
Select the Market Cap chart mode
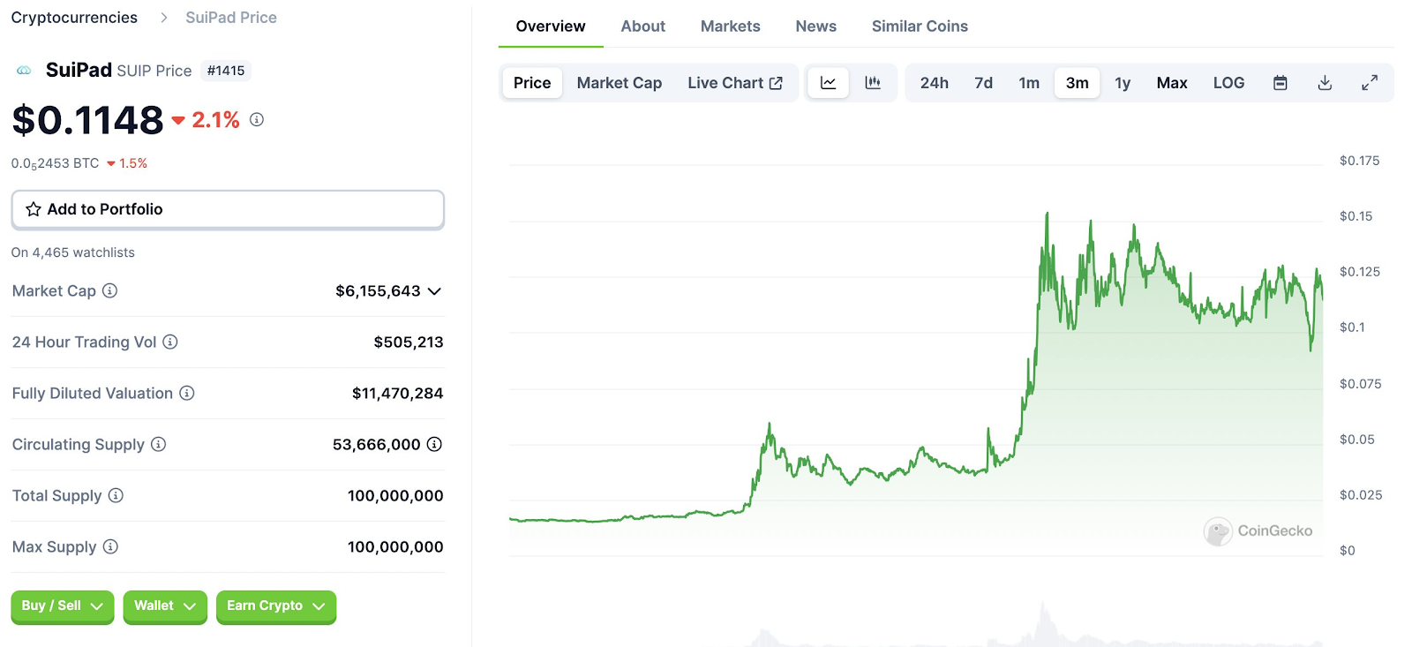620,83
